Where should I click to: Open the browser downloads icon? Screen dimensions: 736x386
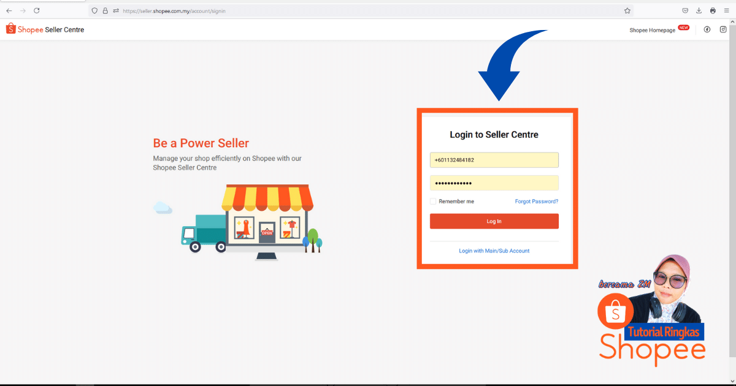point(699,10)
